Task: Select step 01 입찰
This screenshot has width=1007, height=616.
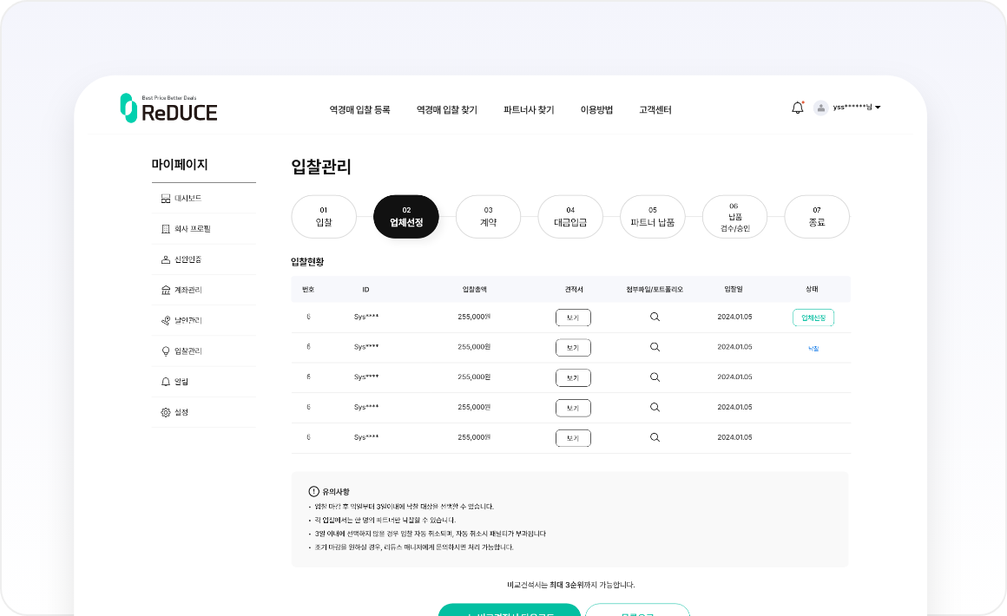Action: [324, 217]
